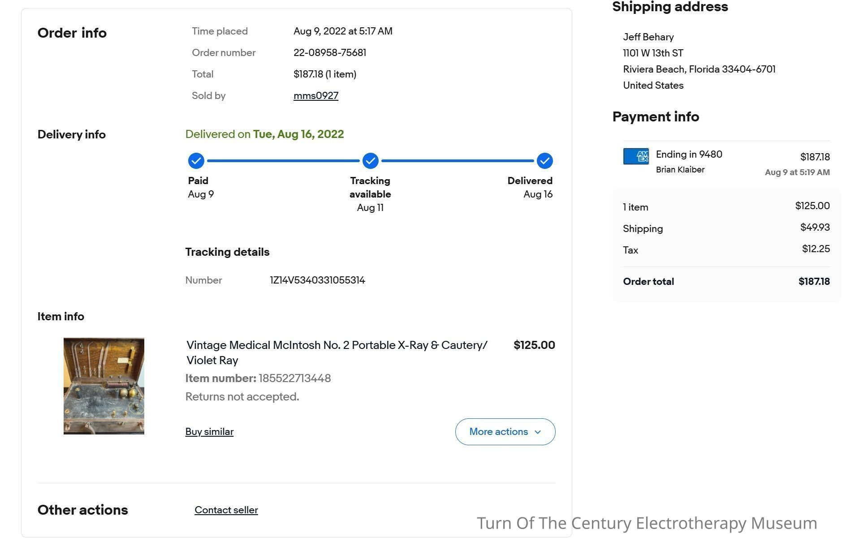The width and height of the screenshot is (855, 559).
Task: Click the Tracking details heading
Action: (227, 252)
